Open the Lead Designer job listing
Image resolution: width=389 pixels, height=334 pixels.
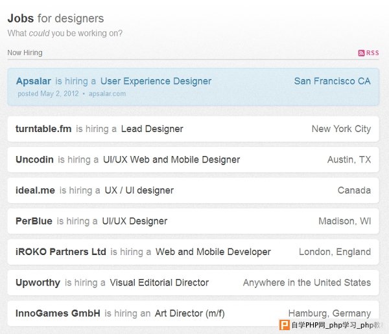tap(152, 129)
